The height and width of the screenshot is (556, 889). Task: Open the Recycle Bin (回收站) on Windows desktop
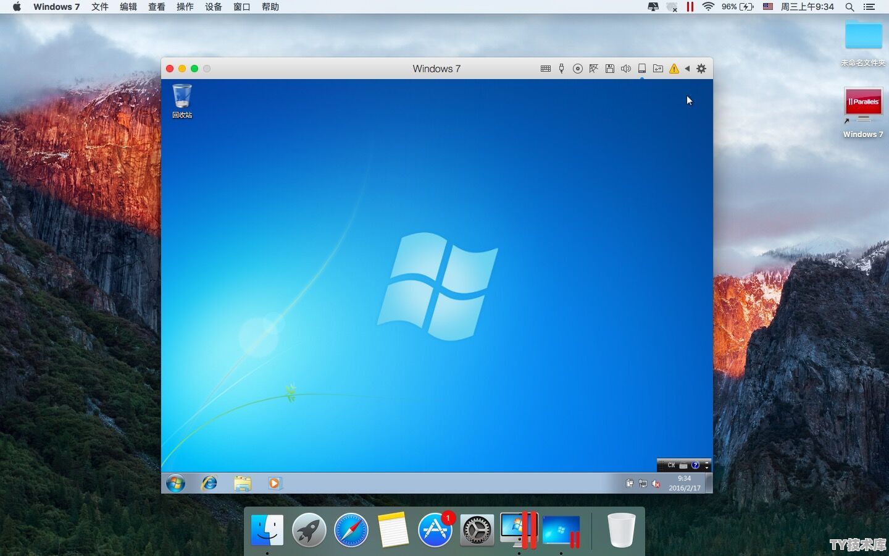182,101
